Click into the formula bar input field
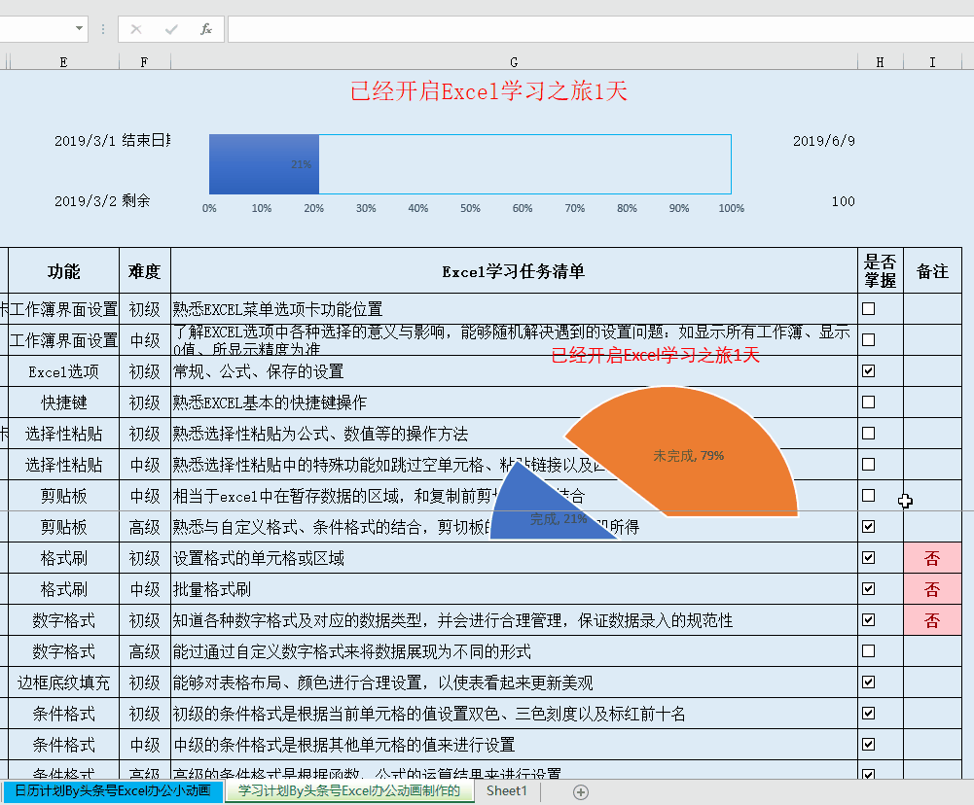This screenshot has width=974, height=805. [x=600, y=29]
